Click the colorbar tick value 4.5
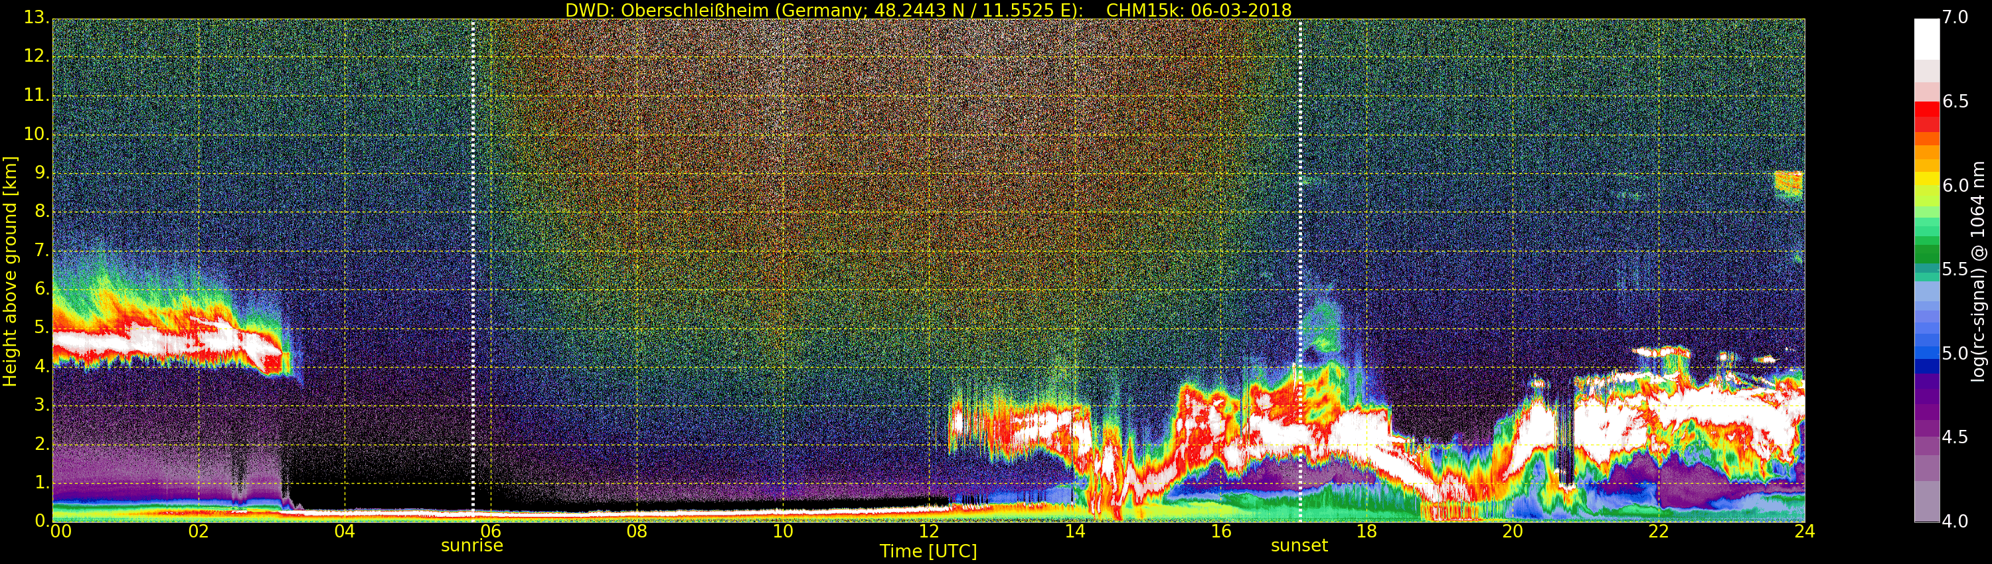 coord(1955,438)
